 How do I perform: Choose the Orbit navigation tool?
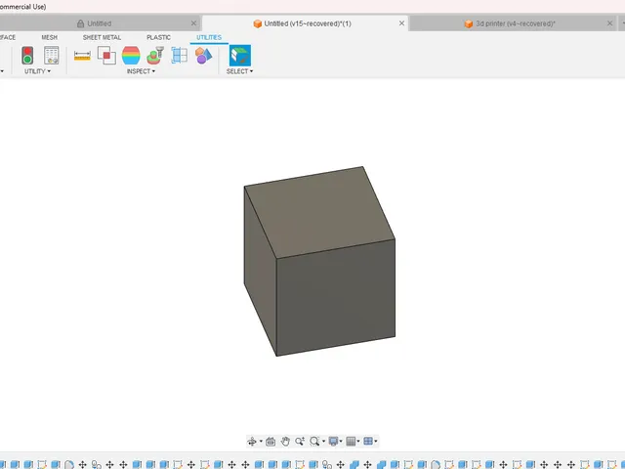252,441
